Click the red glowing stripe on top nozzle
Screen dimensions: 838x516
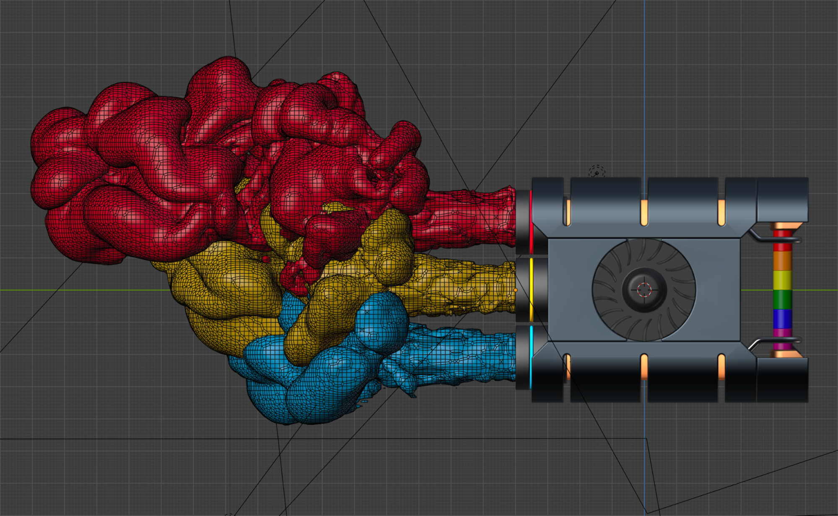click(531, 222)
